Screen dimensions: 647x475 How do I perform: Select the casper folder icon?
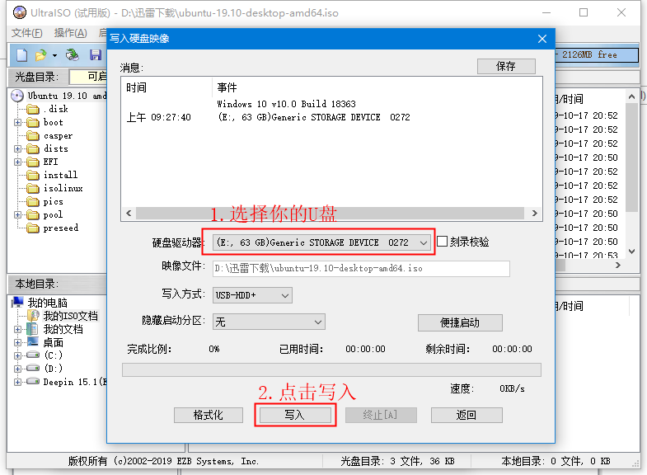[x=33, y=136]
